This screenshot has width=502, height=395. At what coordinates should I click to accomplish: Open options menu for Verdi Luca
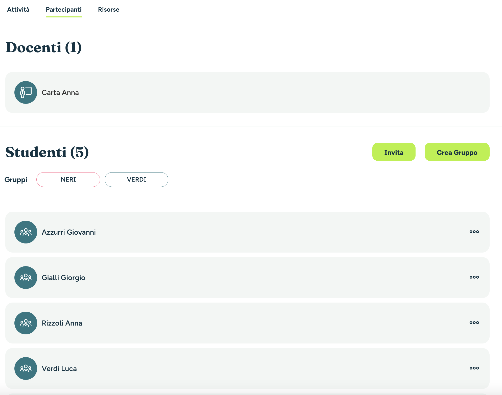point(474,368)
